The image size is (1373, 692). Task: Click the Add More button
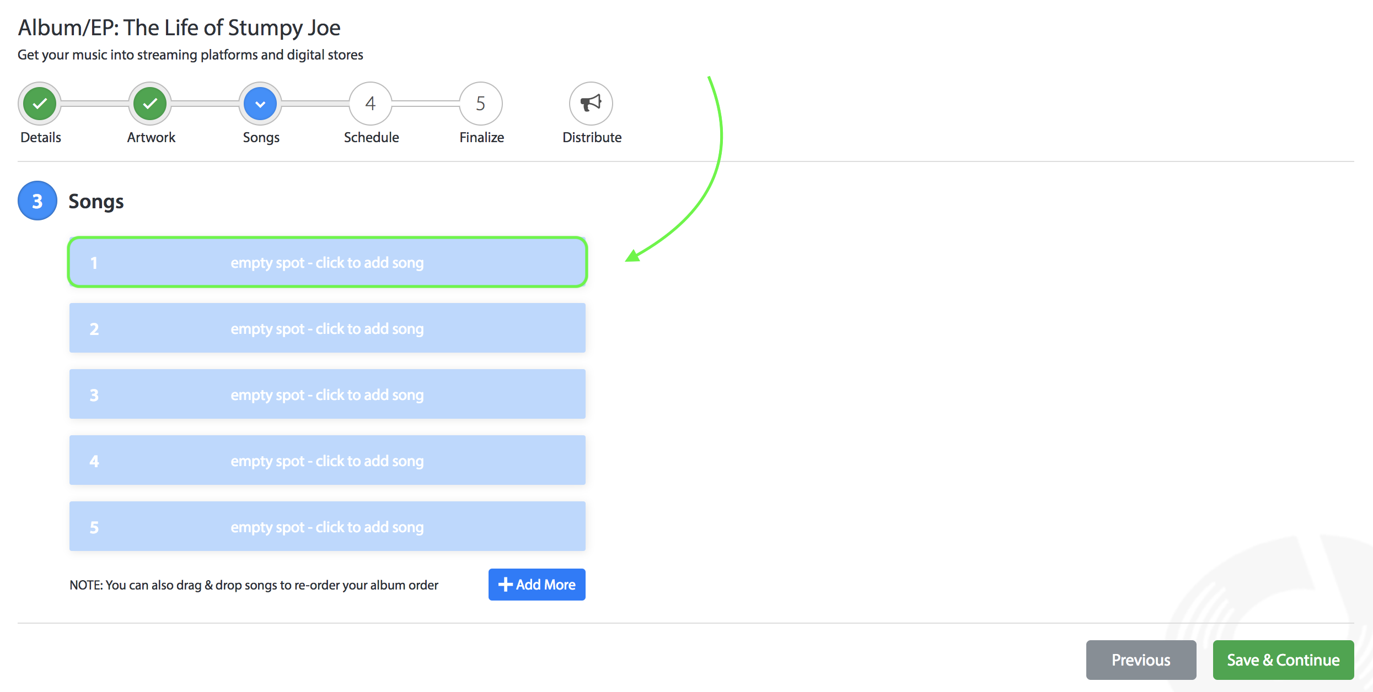[537, 585]
